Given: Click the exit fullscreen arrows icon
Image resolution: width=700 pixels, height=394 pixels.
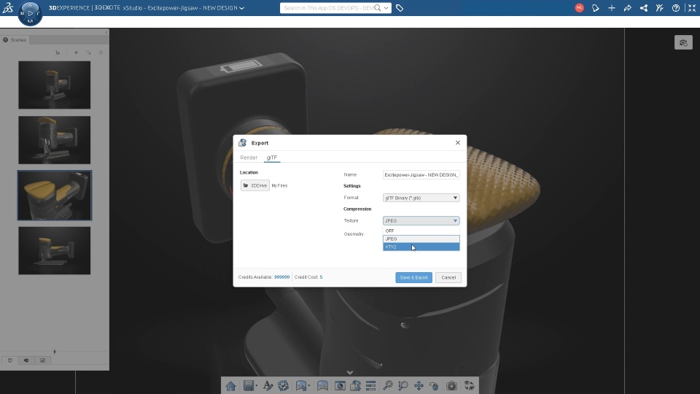Looking at the screenshot, I should pos(692,8).
